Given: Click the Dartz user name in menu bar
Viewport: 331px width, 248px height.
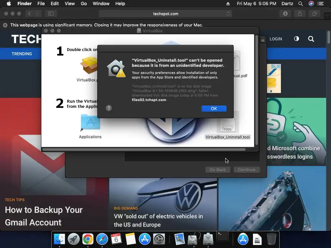Looking at the screenshot, I should coord(287,4).
